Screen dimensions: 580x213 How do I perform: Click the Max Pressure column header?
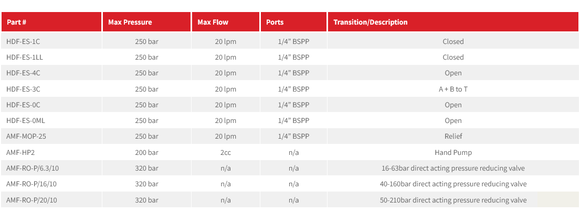130,22
